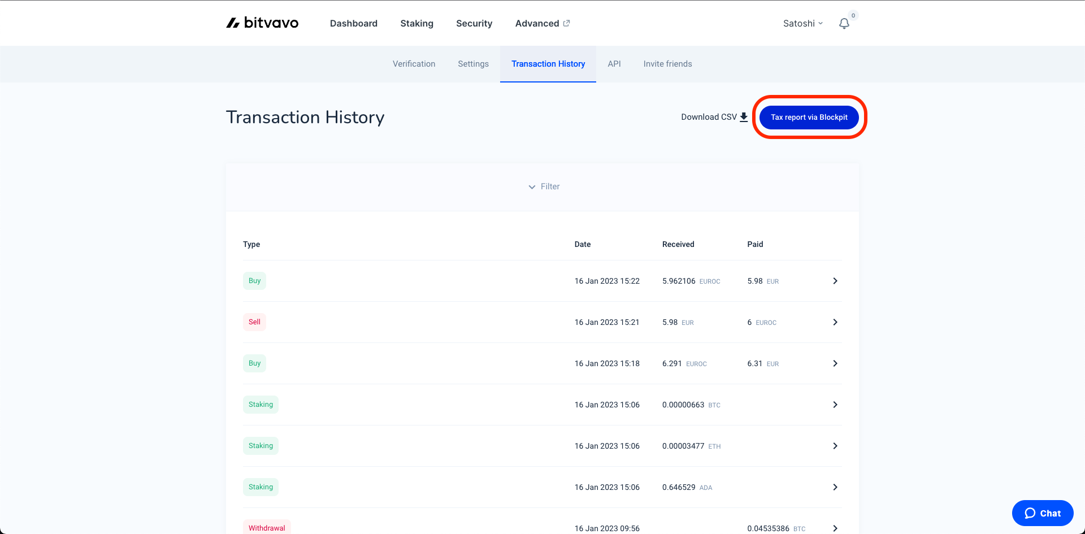
Task: Click the Transaction History heading
Action: pos(305,117)
